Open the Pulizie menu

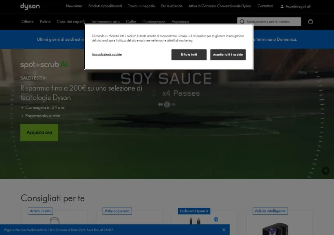(45, 22)
